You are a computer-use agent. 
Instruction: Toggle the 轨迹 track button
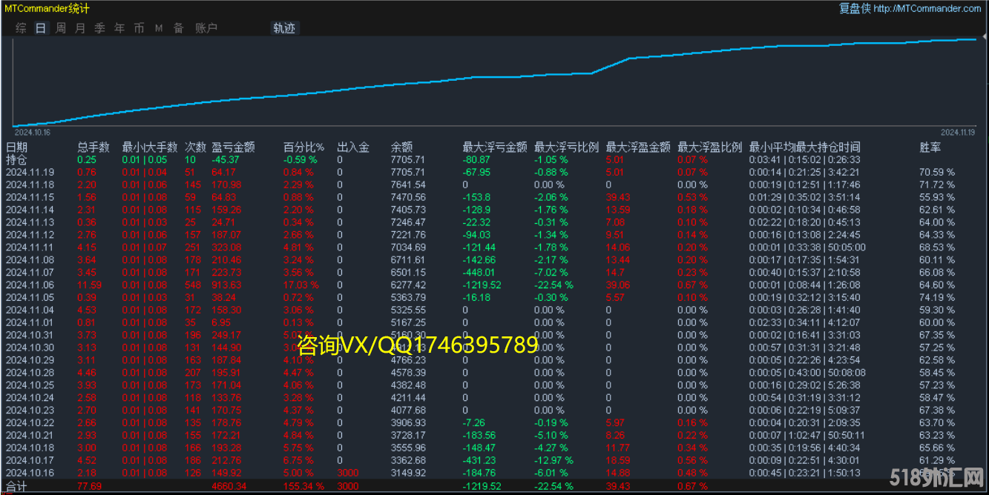coord(284,28)
